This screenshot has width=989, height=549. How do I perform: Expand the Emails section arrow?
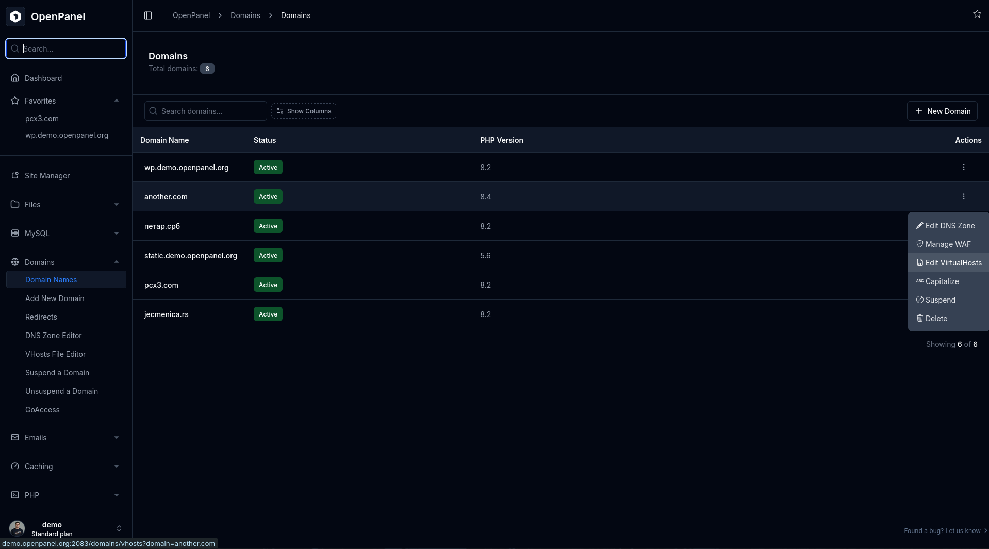[117, 437]
